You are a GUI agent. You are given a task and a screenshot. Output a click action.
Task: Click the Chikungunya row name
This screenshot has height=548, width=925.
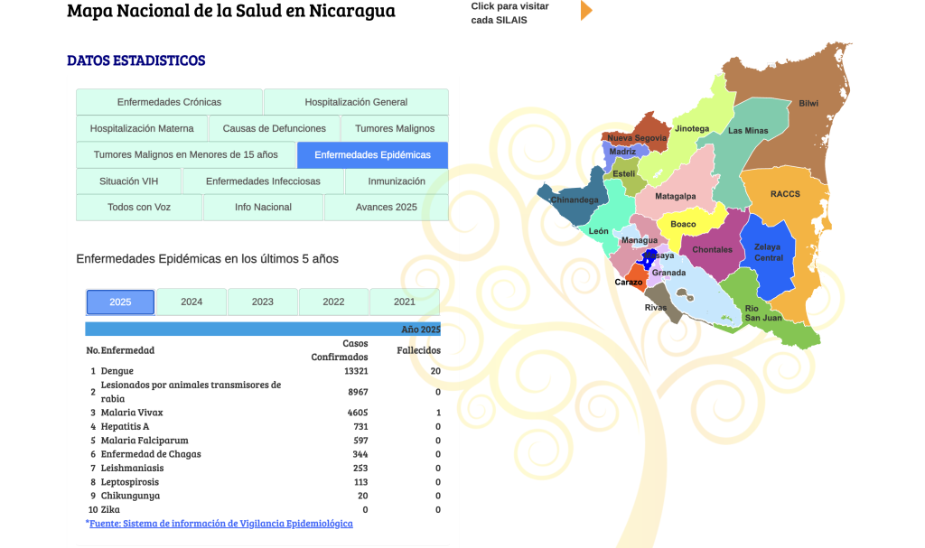click(130, 497)
